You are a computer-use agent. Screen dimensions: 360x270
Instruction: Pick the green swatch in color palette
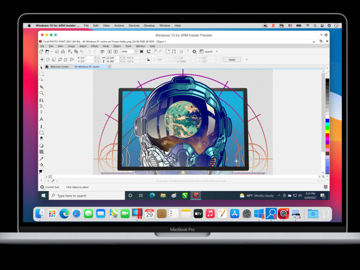pos(327,128)
